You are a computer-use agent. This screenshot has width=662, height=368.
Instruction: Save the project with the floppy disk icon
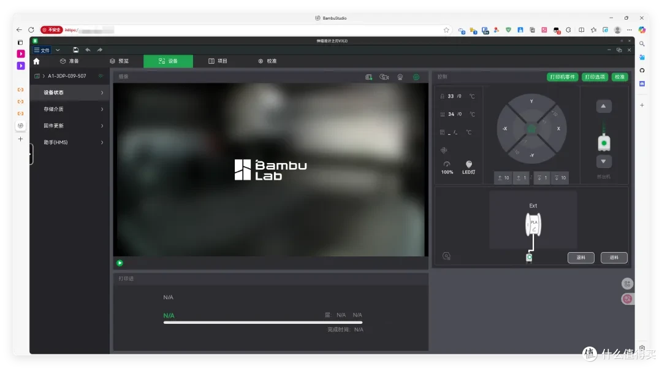(75, 50)
